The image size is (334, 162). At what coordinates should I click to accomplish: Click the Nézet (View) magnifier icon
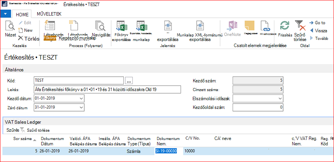click(x=10, y=26)
